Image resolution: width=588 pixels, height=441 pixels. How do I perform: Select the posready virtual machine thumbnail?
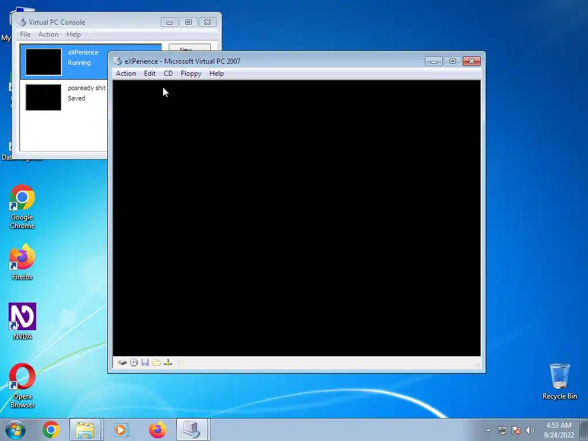[x=44, y=98]
